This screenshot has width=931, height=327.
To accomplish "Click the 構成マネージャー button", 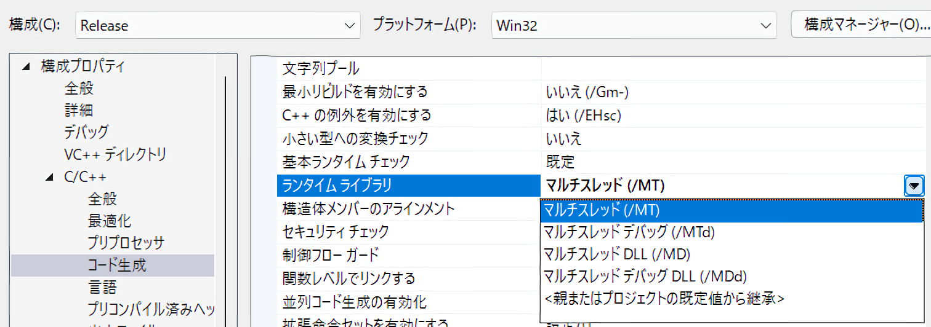I will point(862,25).
